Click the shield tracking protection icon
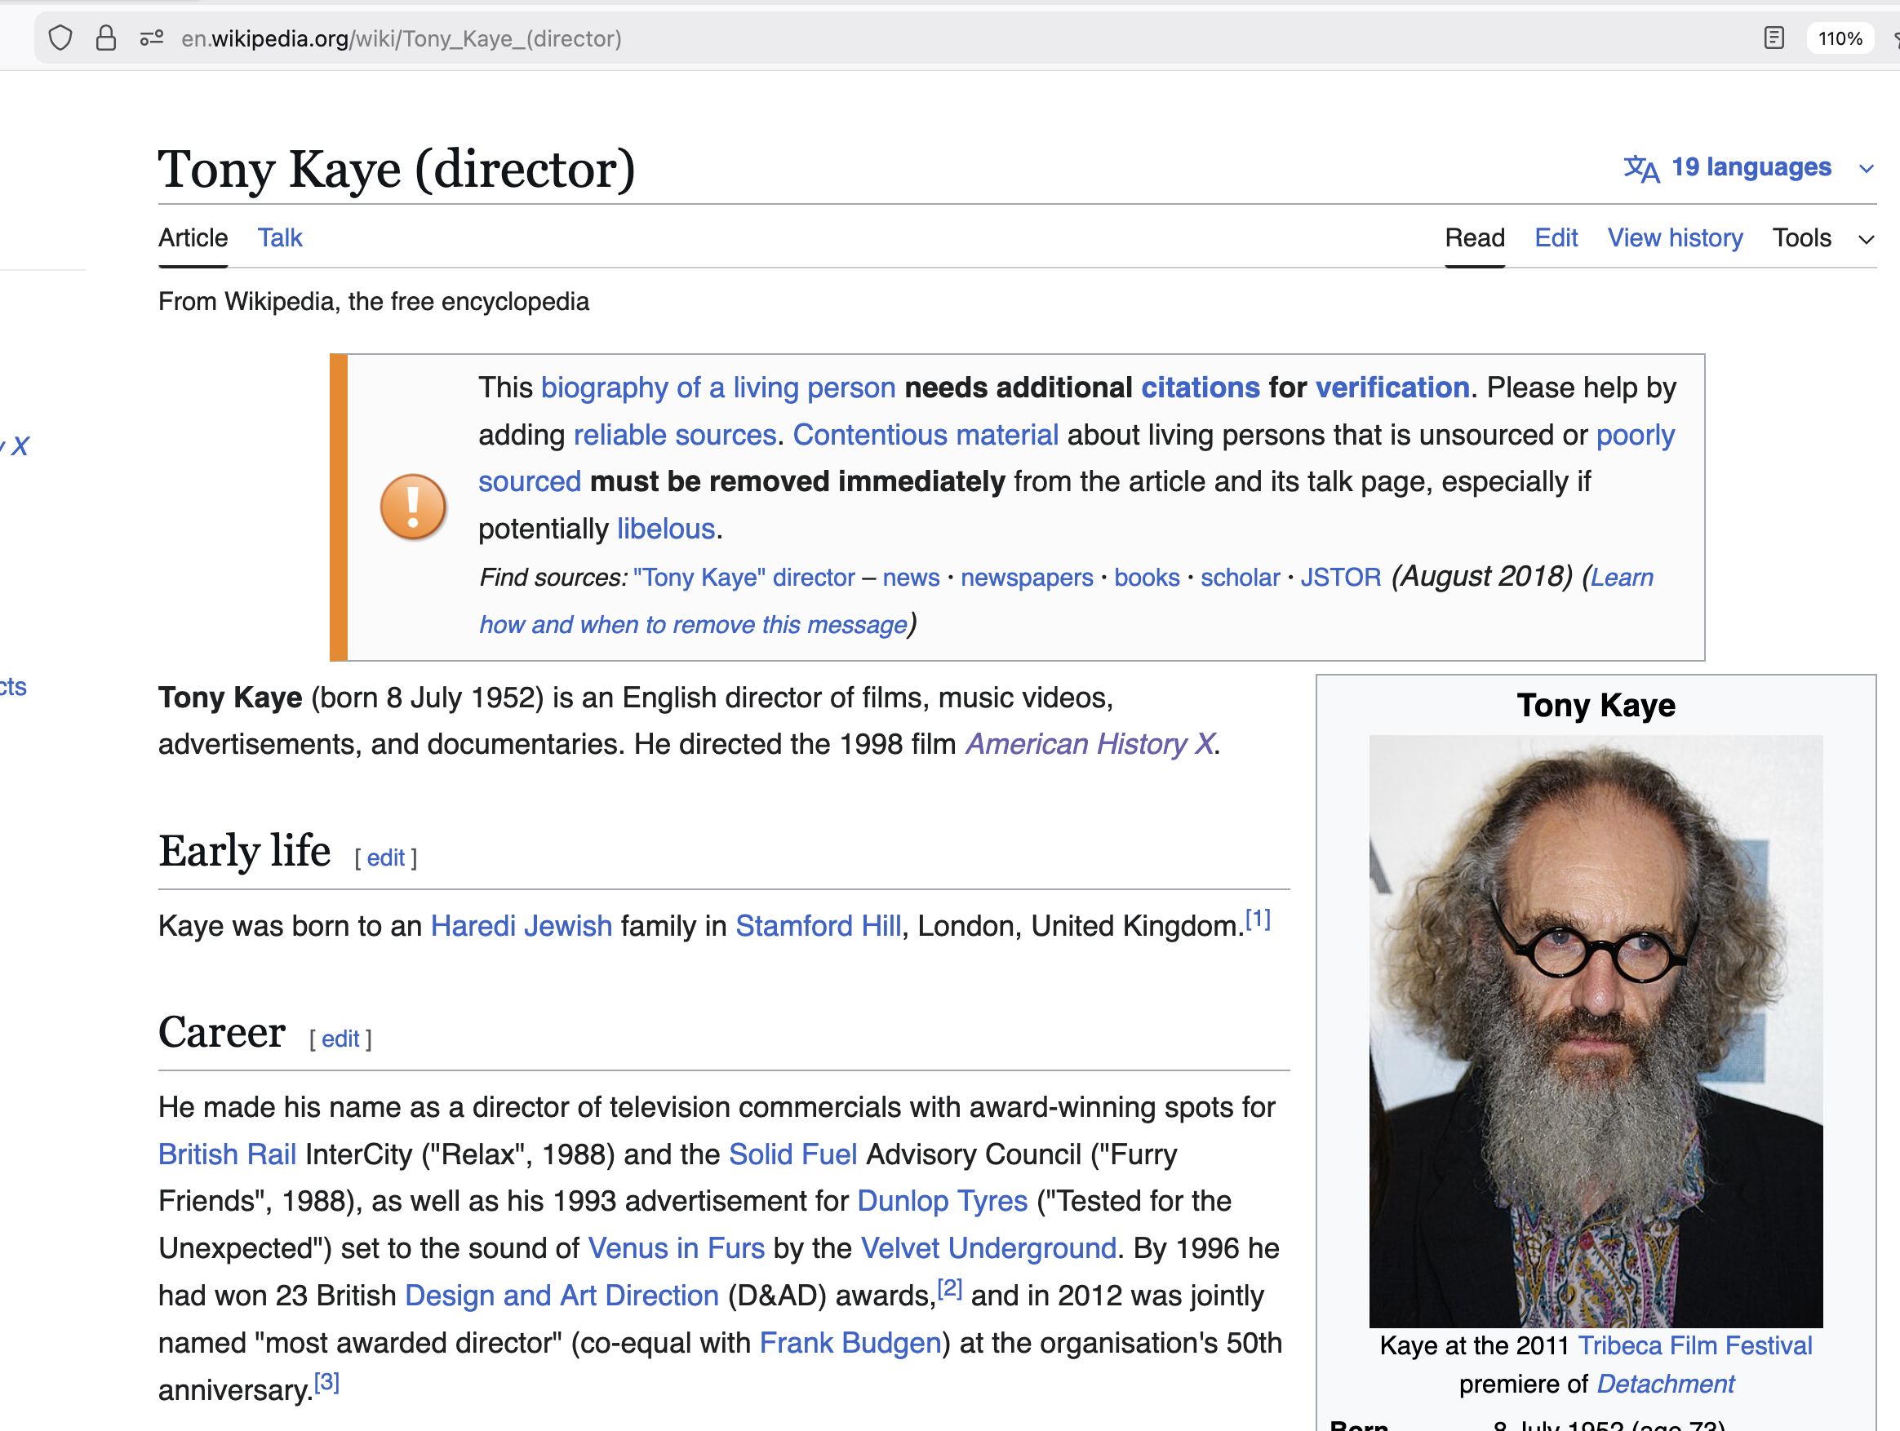This screenshot has width=1900, height=1431. click(x=60, y=38)
